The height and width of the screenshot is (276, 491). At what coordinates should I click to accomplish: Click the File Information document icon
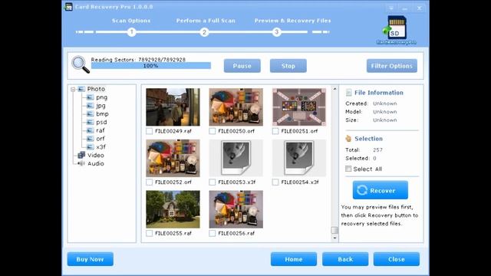[x=348, y=93]
